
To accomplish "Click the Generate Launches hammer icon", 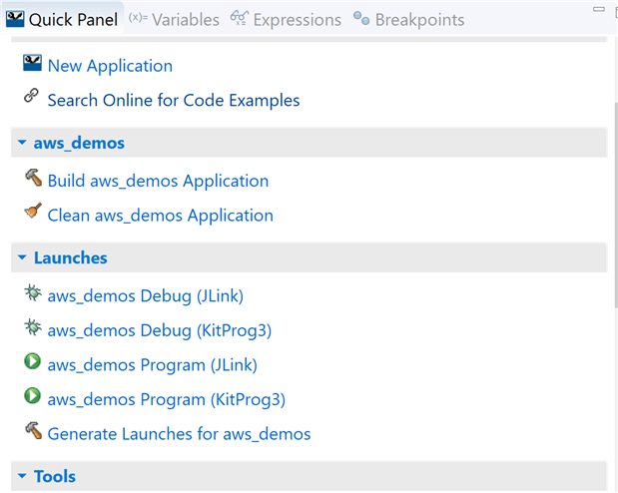I will (32, 432).
